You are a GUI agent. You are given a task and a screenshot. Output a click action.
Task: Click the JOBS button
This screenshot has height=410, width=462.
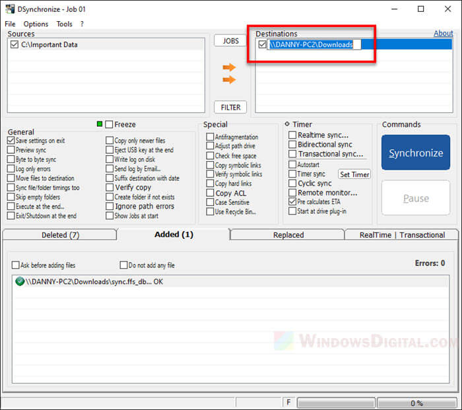point(230,41)
